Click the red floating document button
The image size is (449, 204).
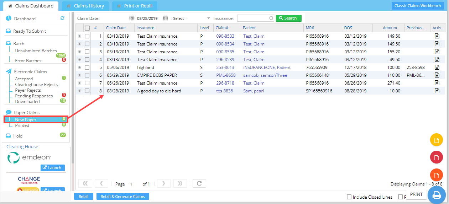click(x=437, y=157)
